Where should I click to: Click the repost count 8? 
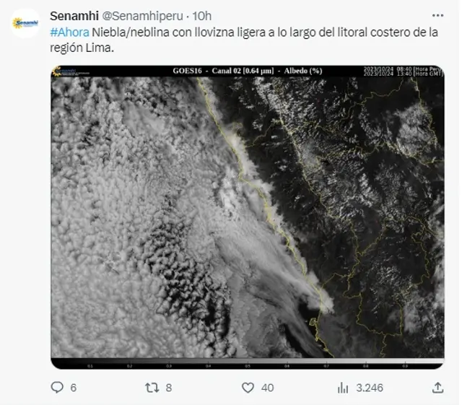point(168,388)
